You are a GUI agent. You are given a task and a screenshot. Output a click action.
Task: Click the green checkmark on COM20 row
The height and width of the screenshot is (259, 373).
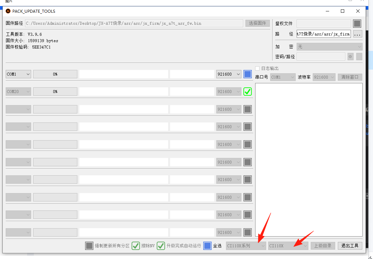[x=247, y=91]
